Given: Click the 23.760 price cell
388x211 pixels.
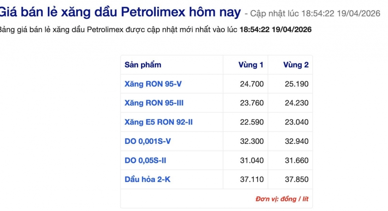Looking at the screenshot, I should (252, 103).
